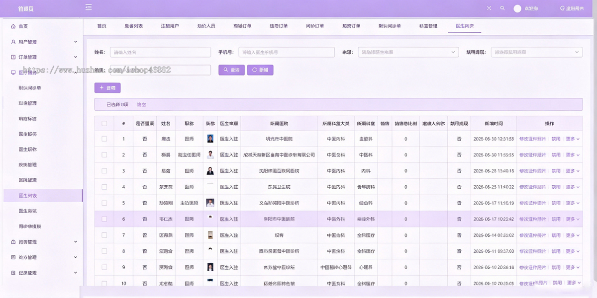Image resolution: width=597 pixels, height=298 pixels.
Task: Expand the 记录管理 sidebar menu chevron
Action: [x=76, y=273]
